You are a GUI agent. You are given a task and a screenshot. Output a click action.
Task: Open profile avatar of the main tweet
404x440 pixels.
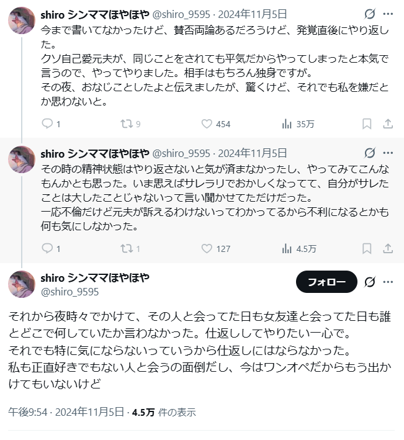tap(21, 284)
